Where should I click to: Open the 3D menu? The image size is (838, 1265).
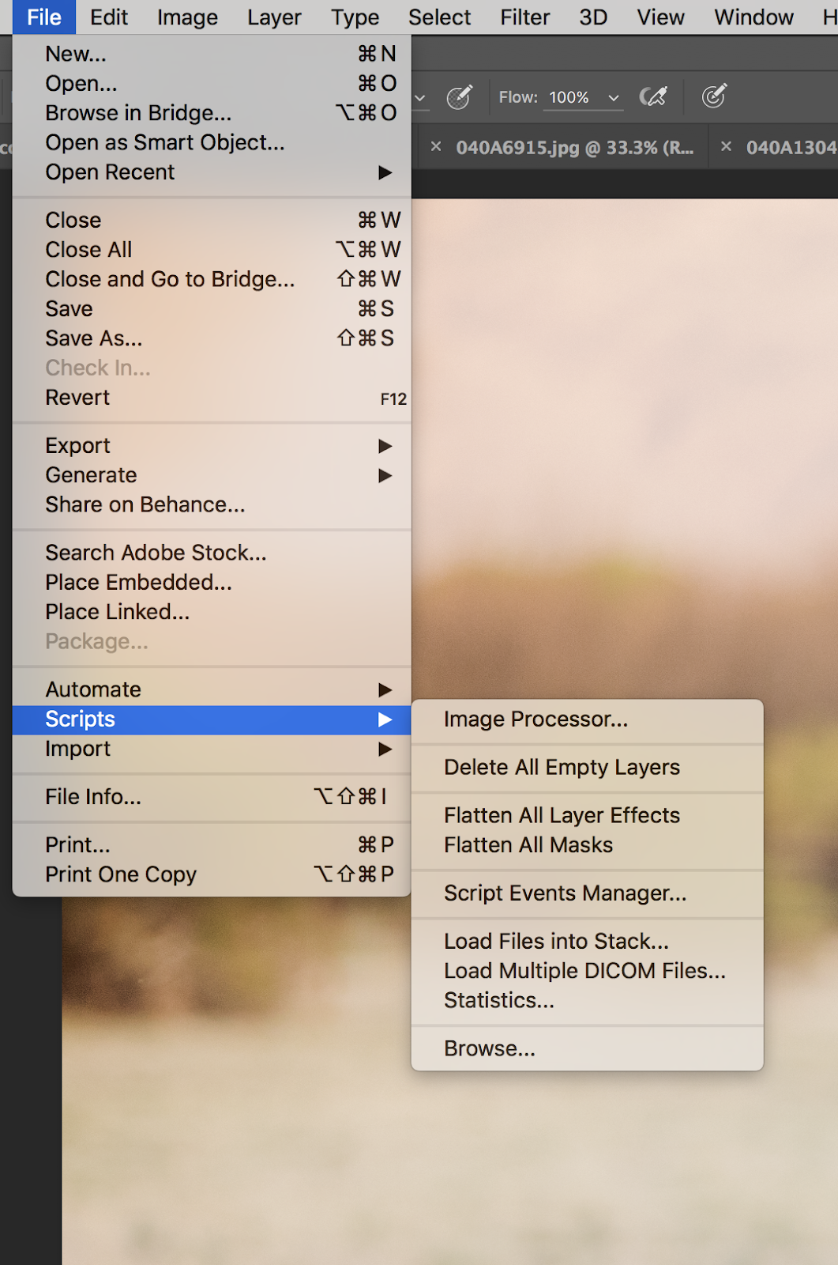593,17
